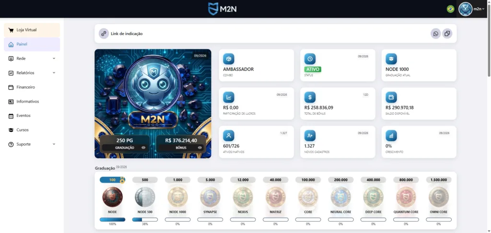
Task: Click the 100 points badge above NODE
Action: tap(112, 180)
